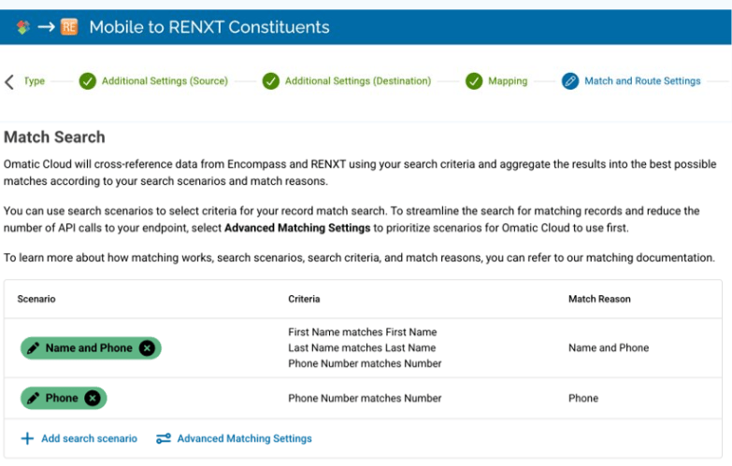The width and height of the screenshot is (732, 466).
Task: Click the Match Search heading
Action: [x=54, y=137]
